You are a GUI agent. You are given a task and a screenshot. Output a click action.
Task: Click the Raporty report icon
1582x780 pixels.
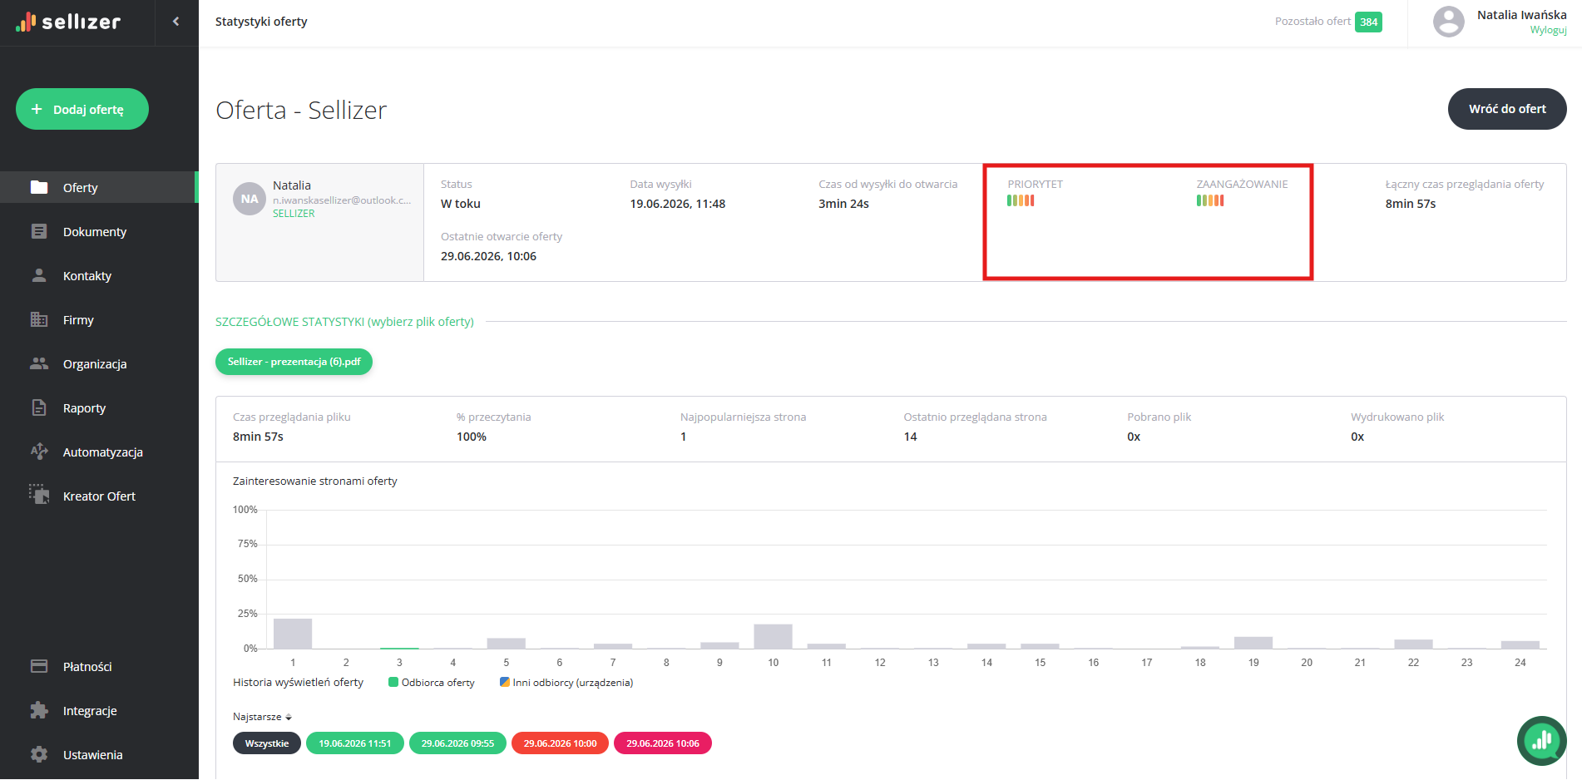tap(39, 407)
